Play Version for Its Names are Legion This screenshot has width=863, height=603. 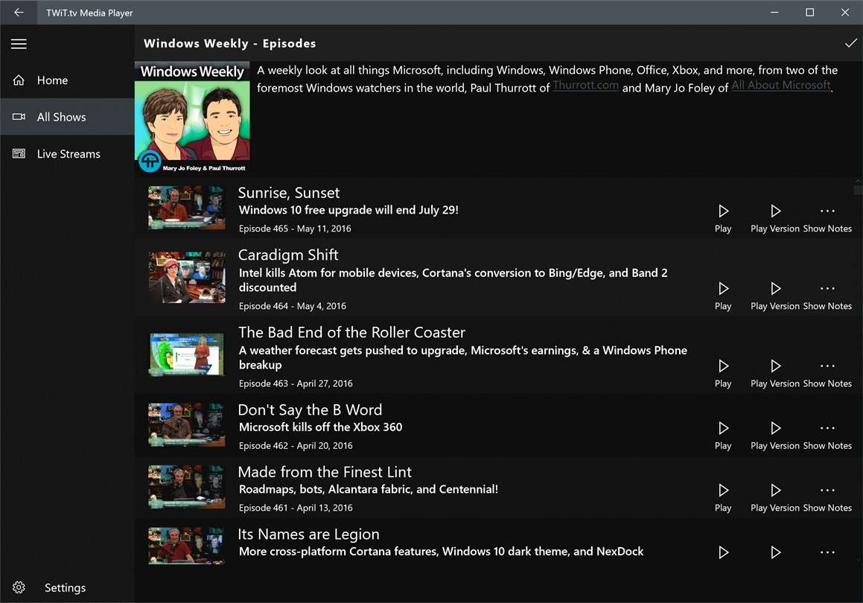pyautogui.click(x=775, y=552)
